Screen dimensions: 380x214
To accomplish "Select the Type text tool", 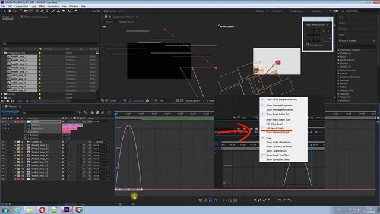I will pyautogui.click(x=47, y=11).
